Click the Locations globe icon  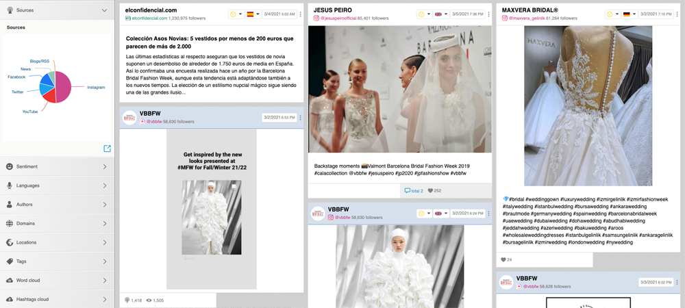(9, 242)
